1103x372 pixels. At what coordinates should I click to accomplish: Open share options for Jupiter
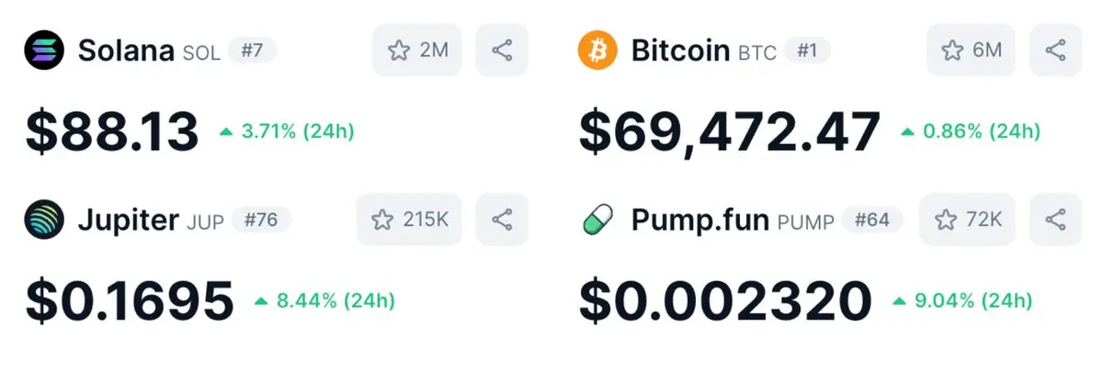pos(502,220)
